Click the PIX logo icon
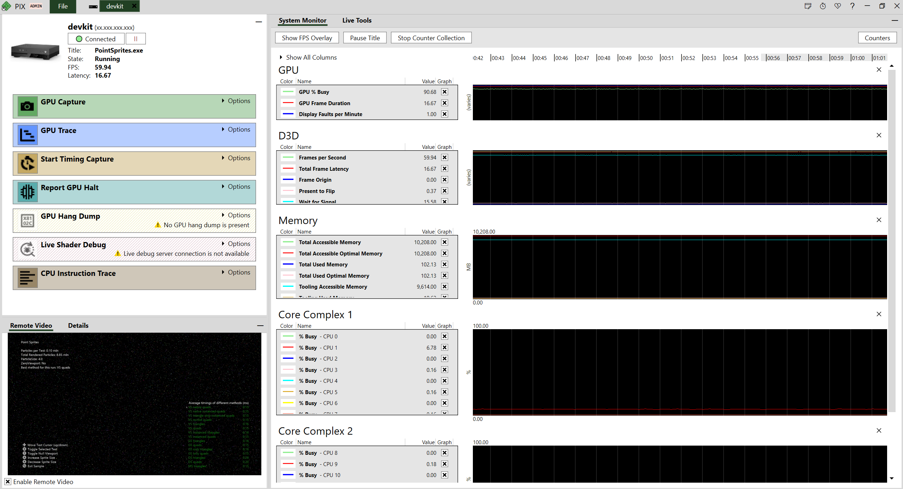Screen dimensions: 903x489 tap(6, 6)
